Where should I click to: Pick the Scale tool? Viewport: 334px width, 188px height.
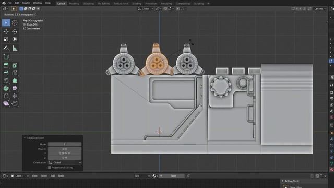(x=6, y=39)
